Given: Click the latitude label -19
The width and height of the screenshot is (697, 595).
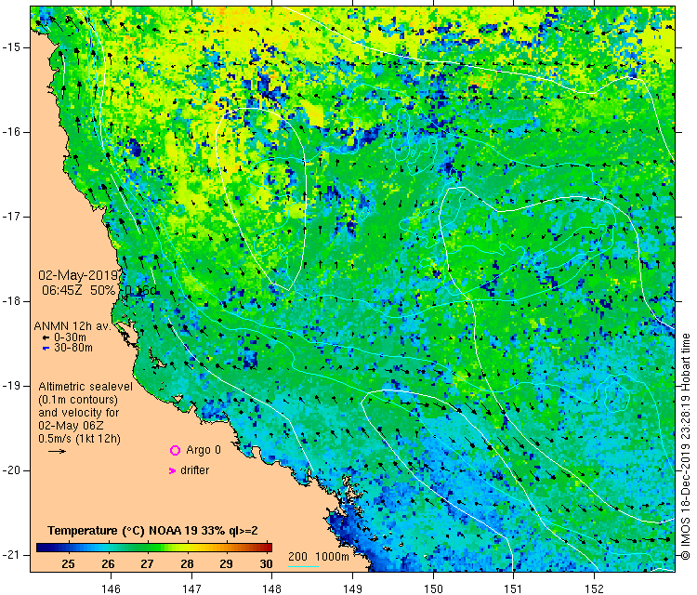Looking at the screenshot, I should [10, 386].
